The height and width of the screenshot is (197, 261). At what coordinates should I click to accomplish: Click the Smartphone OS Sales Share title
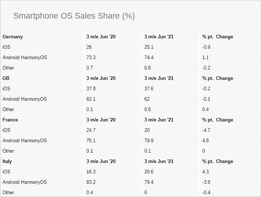(74, 16)
